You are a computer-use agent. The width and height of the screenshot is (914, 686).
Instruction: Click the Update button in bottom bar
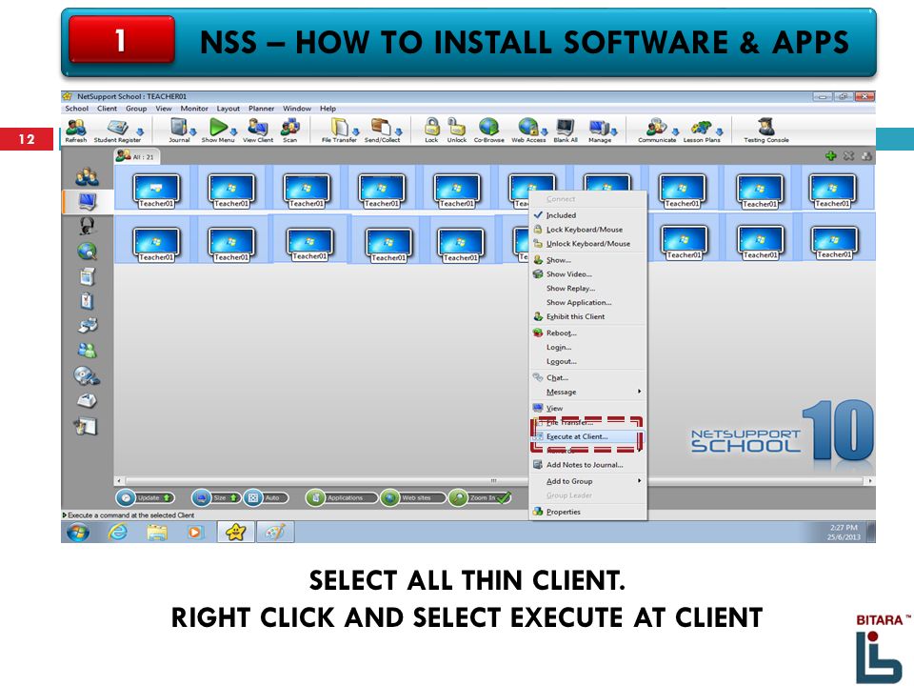(x=145, y=497)
